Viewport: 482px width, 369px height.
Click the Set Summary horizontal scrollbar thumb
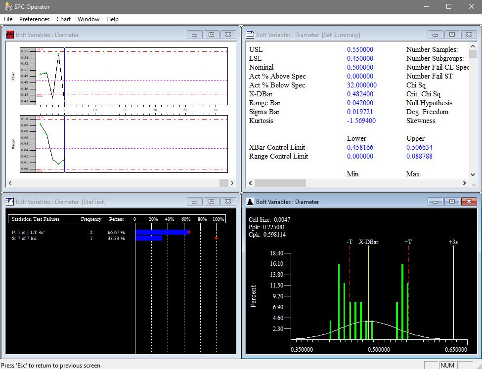point(280,183)
